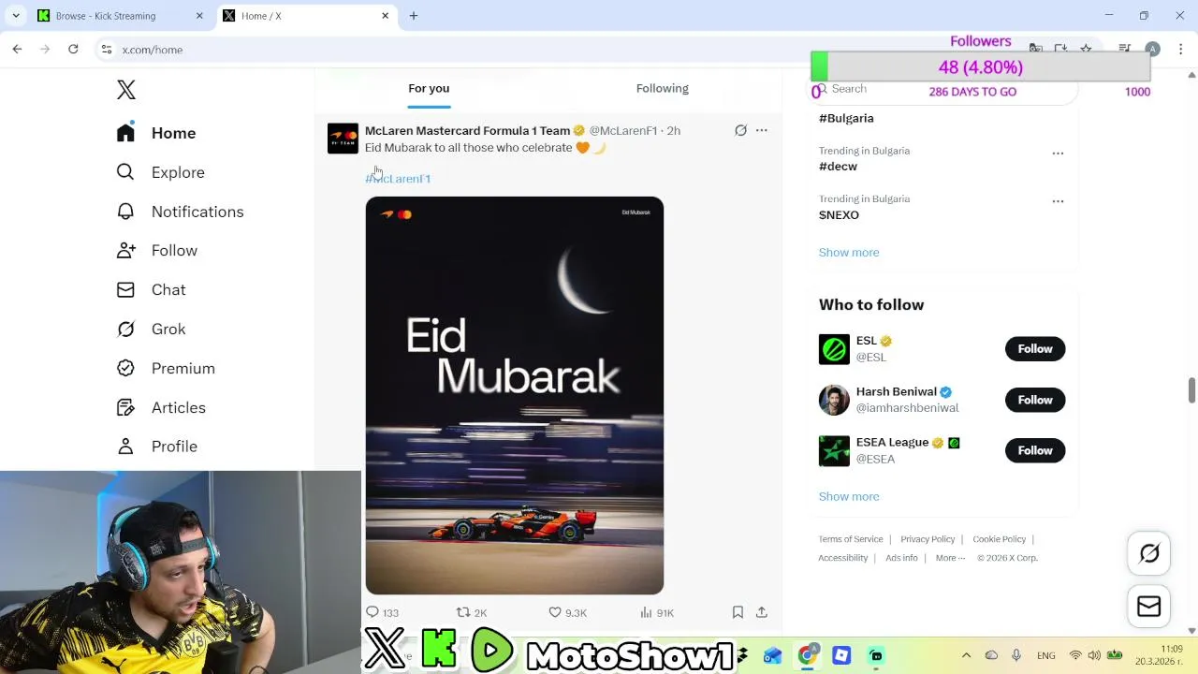Reply to the McLaren post
The width and height of the screenshot is (1198, 674).
(x=382, y=612)
